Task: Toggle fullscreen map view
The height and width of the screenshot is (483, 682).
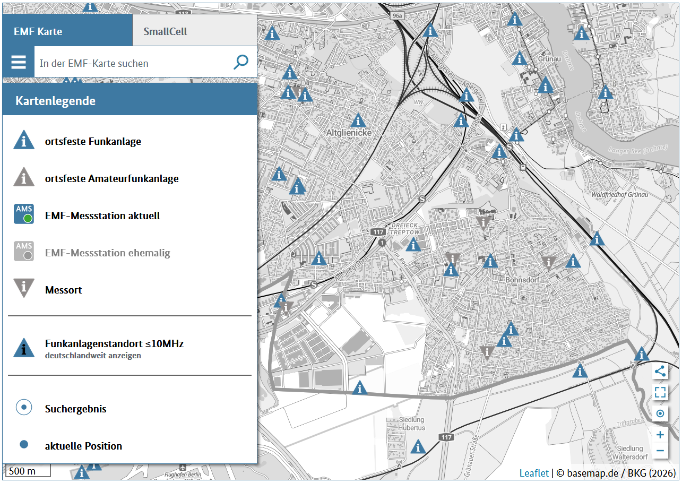Action: pos(660,392)
